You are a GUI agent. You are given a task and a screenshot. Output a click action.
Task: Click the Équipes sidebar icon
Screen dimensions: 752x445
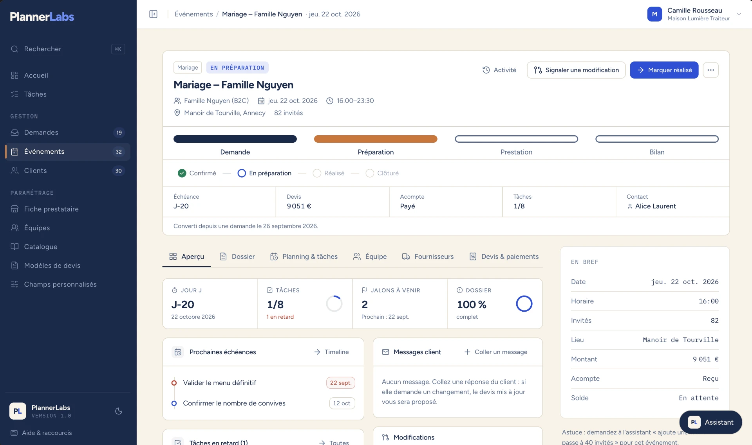14,228
